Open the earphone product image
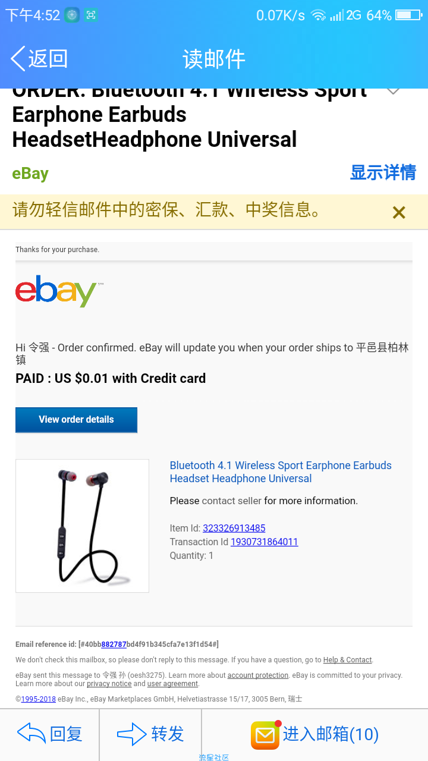The height and width of the screenshot is (761, 428). [x=82, y=526]
